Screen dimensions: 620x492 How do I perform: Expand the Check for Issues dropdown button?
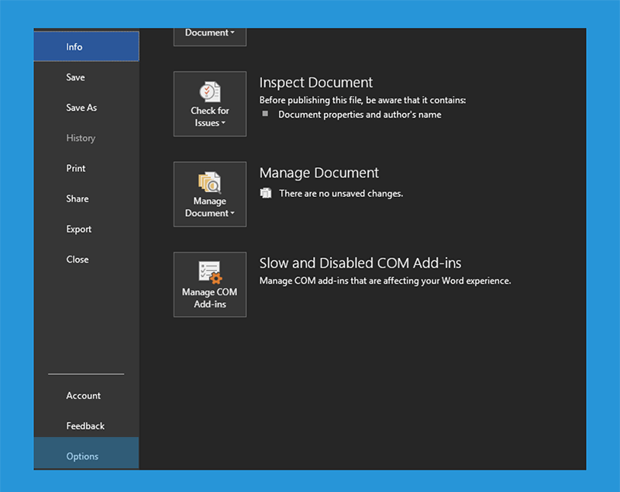coord(210,104)
